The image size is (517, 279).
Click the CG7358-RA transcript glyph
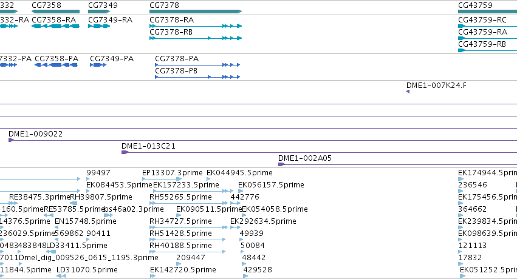(55, 26)
